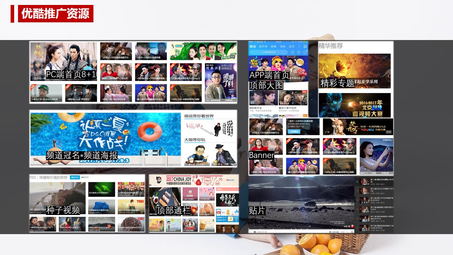Select the highlighted 最热TED tab
This screenshot has height=255, width=453.
click(x=75, y=177)
